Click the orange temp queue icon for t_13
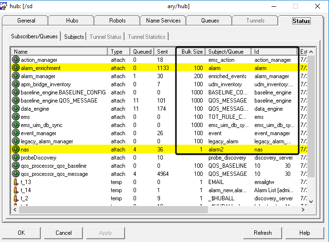The image size is (329, 242). [16, 182]
